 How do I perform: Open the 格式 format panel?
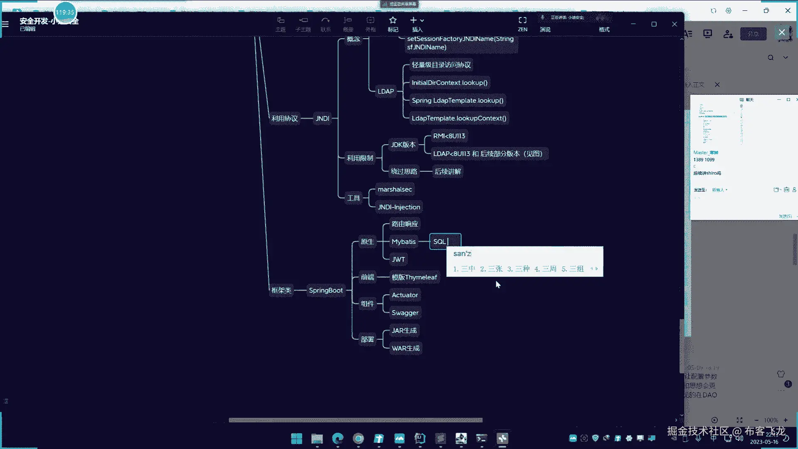click(x=604, y=29)
